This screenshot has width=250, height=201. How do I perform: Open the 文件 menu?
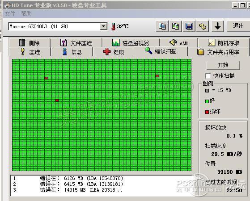(x=10, y=14)
